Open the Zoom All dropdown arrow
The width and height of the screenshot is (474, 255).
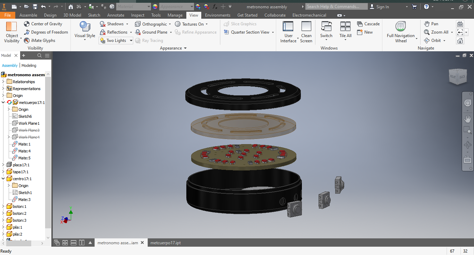[x=452, y=33]
